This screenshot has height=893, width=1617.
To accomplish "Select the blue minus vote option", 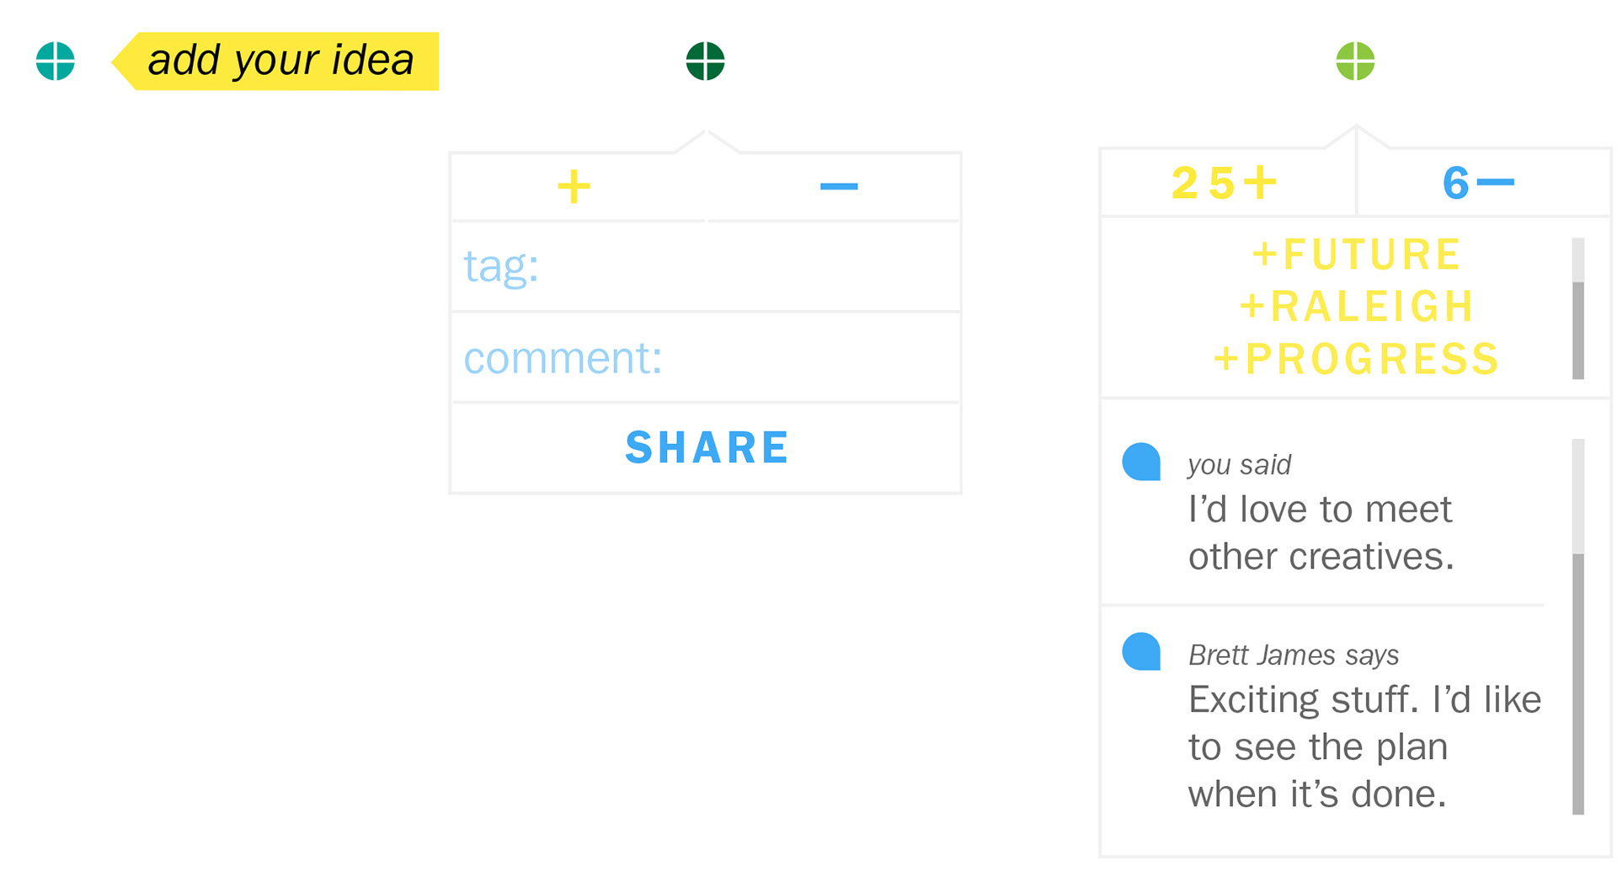I will tap(839, 186).
